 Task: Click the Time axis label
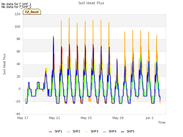[x=162, y=122]
